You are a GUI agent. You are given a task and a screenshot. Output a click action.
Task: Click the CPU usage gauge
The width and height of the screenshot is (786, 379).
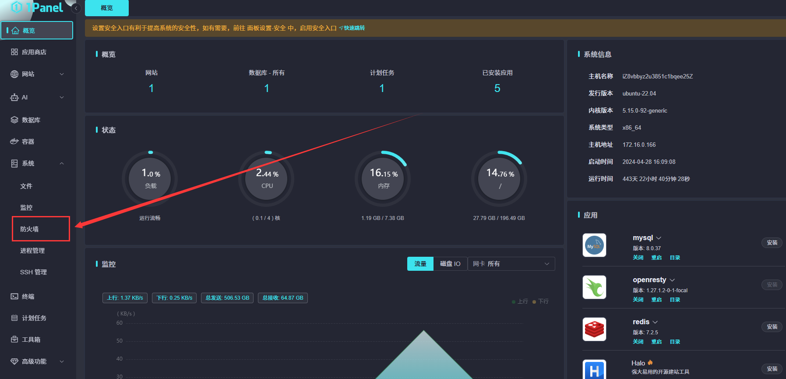pyautogui.click(x=267, y=179)
